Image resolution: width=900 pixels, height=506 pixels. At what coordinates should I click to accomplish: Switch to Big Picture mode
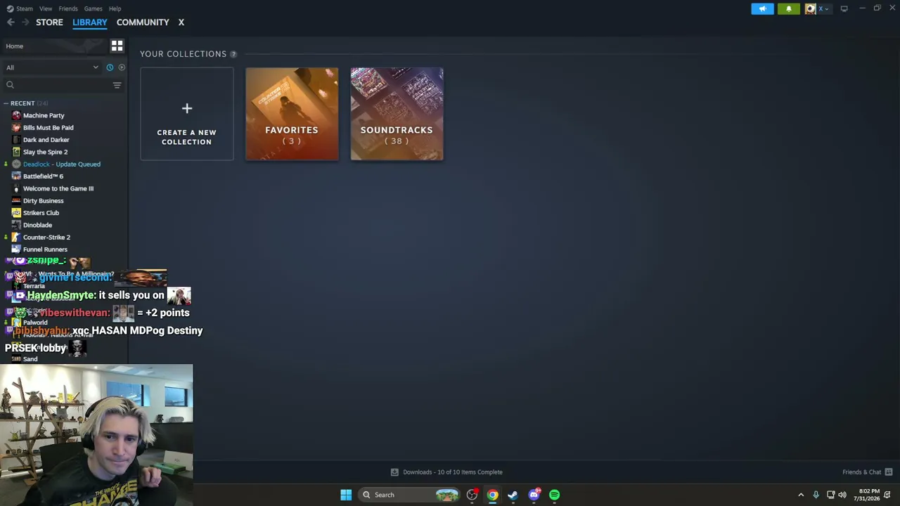click(x=844, y=8)
